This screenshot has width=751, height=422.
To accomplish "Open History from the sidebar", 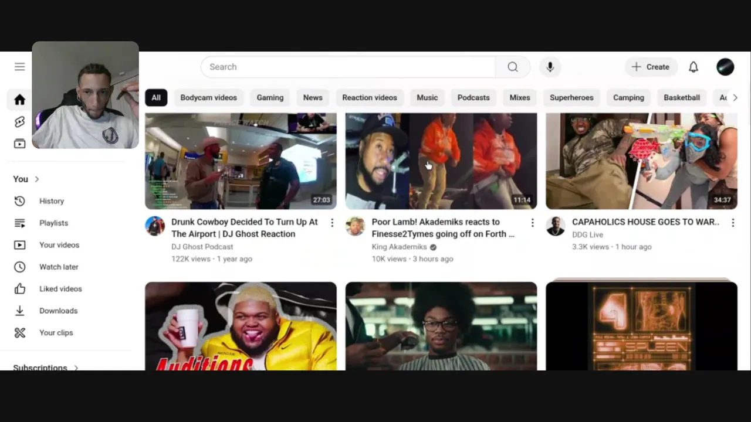I will coord(52,201).
